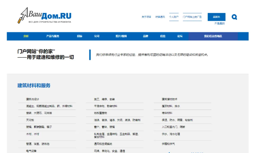Open the 网络、自动化、安全、通信 category
Viewport: 253px width, 153px height.
(109, 151)
